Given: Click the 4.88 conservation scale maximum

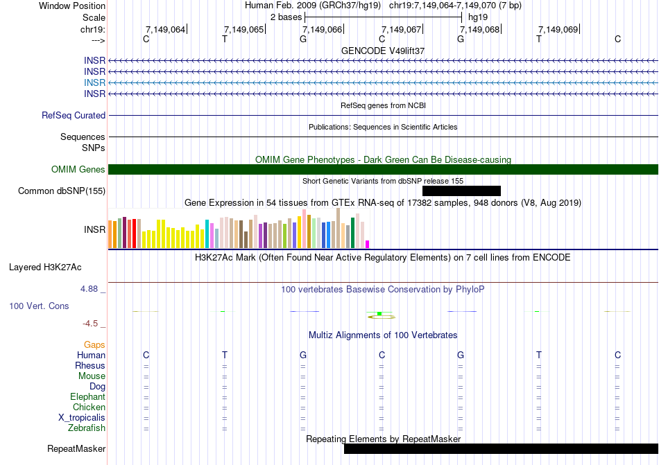Looking at the screenshot, I should coord(89,289).
